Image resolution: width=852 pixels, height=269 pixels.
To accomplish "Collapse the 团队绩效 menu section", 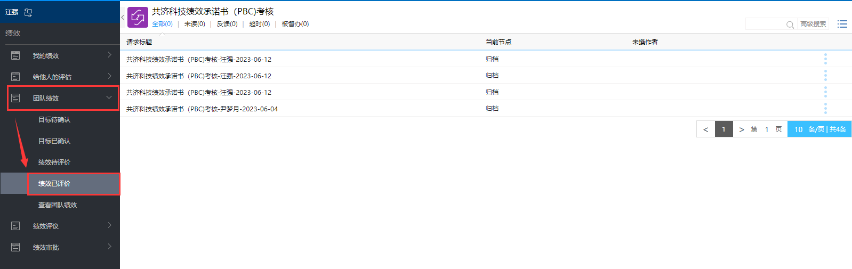I will [109, 98].
